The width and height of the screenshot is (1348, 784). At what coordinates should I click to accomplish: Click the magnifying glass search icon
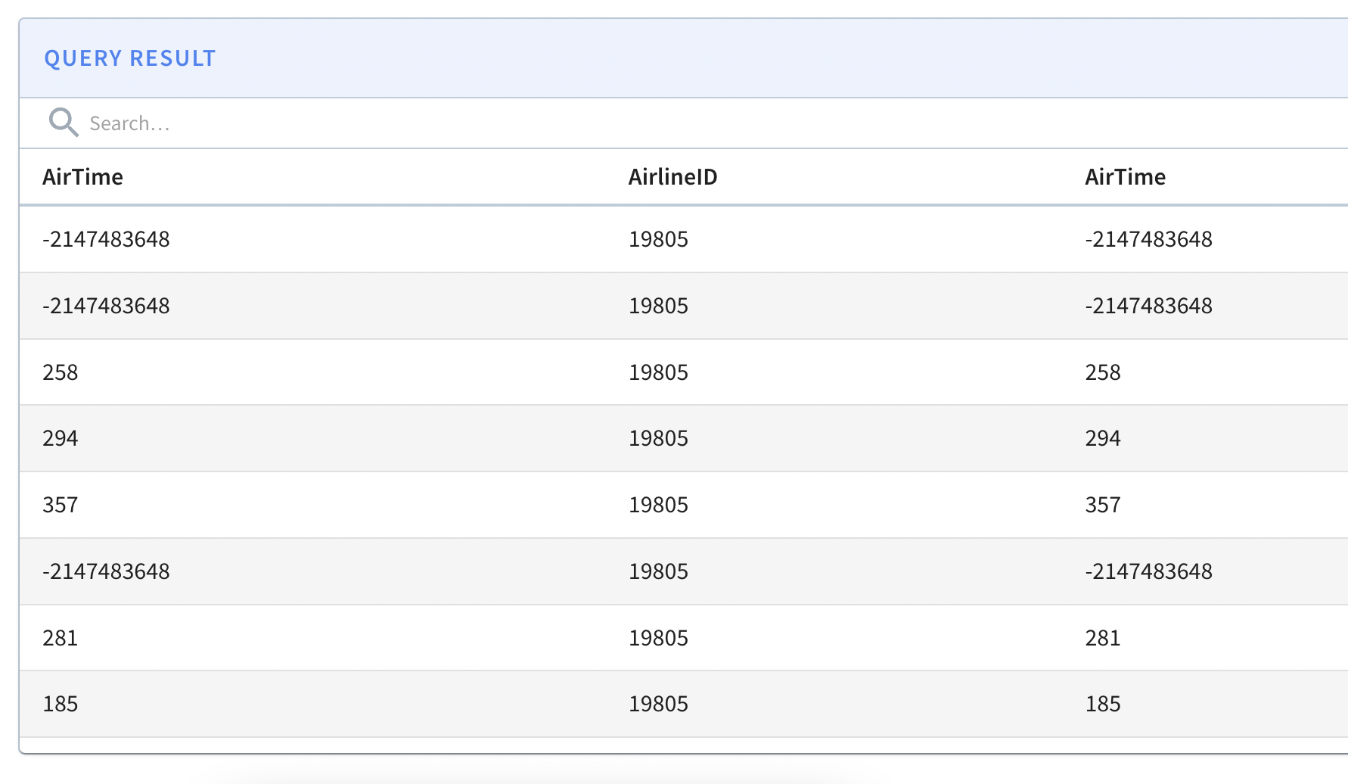click(x=64, y=123)
